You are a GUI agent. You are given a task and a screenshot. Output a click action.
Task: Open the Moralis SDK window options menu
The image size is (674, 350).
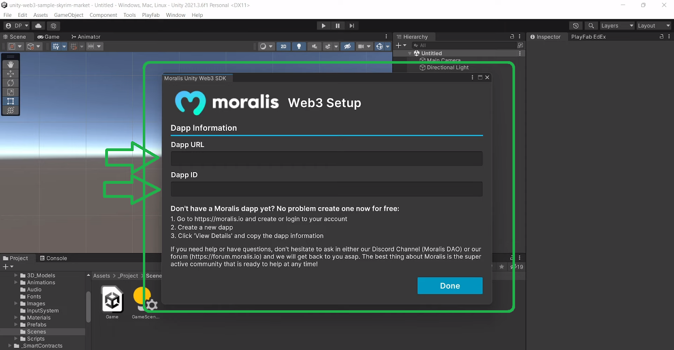click(472, 77)
